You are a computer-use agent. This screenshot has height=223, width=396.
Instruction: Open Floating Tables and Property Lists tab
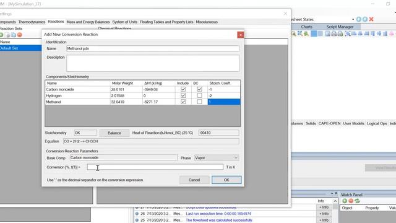(166, 22)
